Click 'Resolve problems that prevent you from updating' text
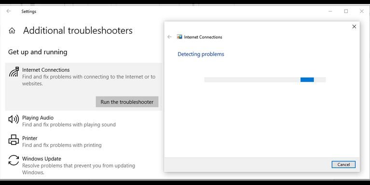370x185 pixels. point(79,166)
